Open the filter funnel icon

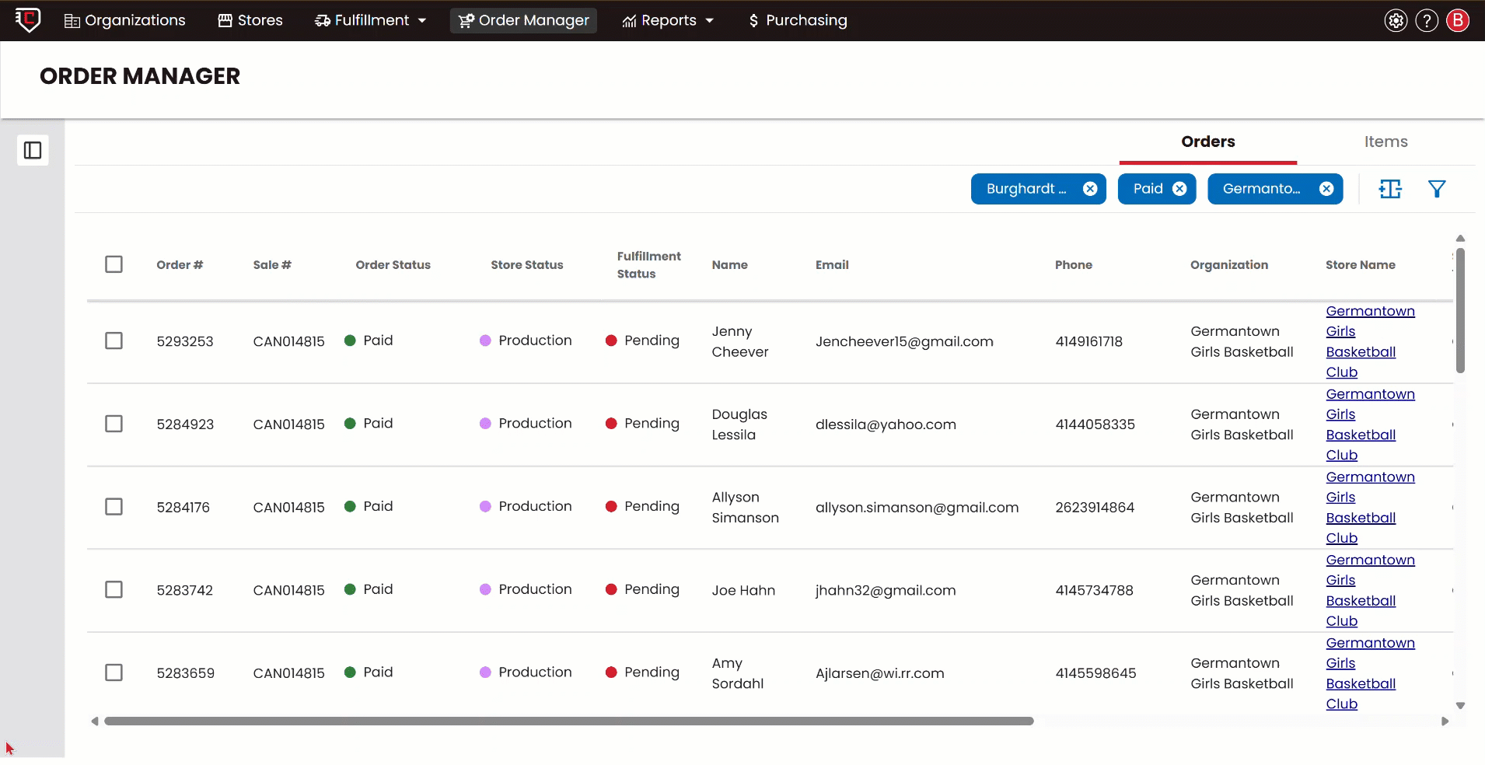[x=1437, y=189]
